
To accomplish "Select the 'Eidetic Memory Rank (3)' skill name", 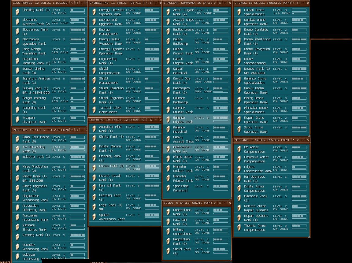I will coord(111,148).
